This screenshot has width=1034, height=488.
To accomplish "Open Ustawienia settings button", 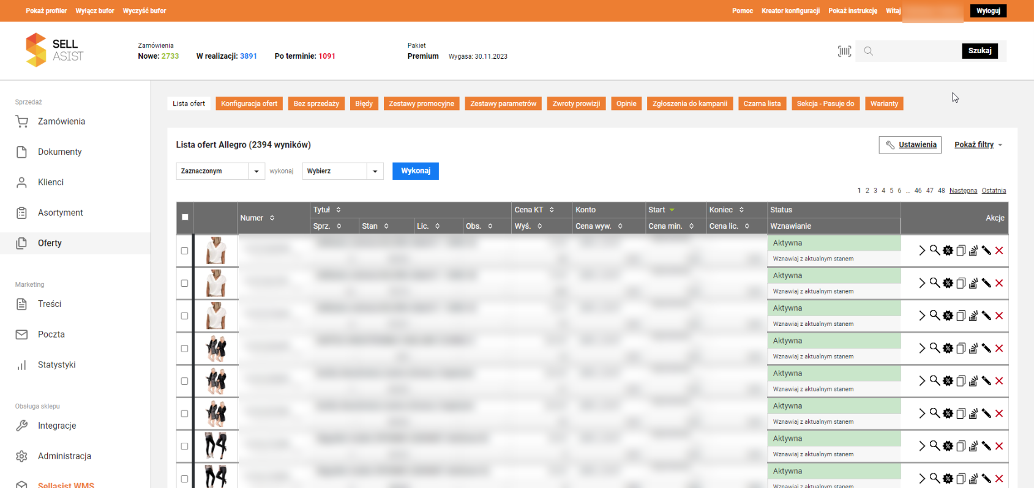I will [910, 145].
